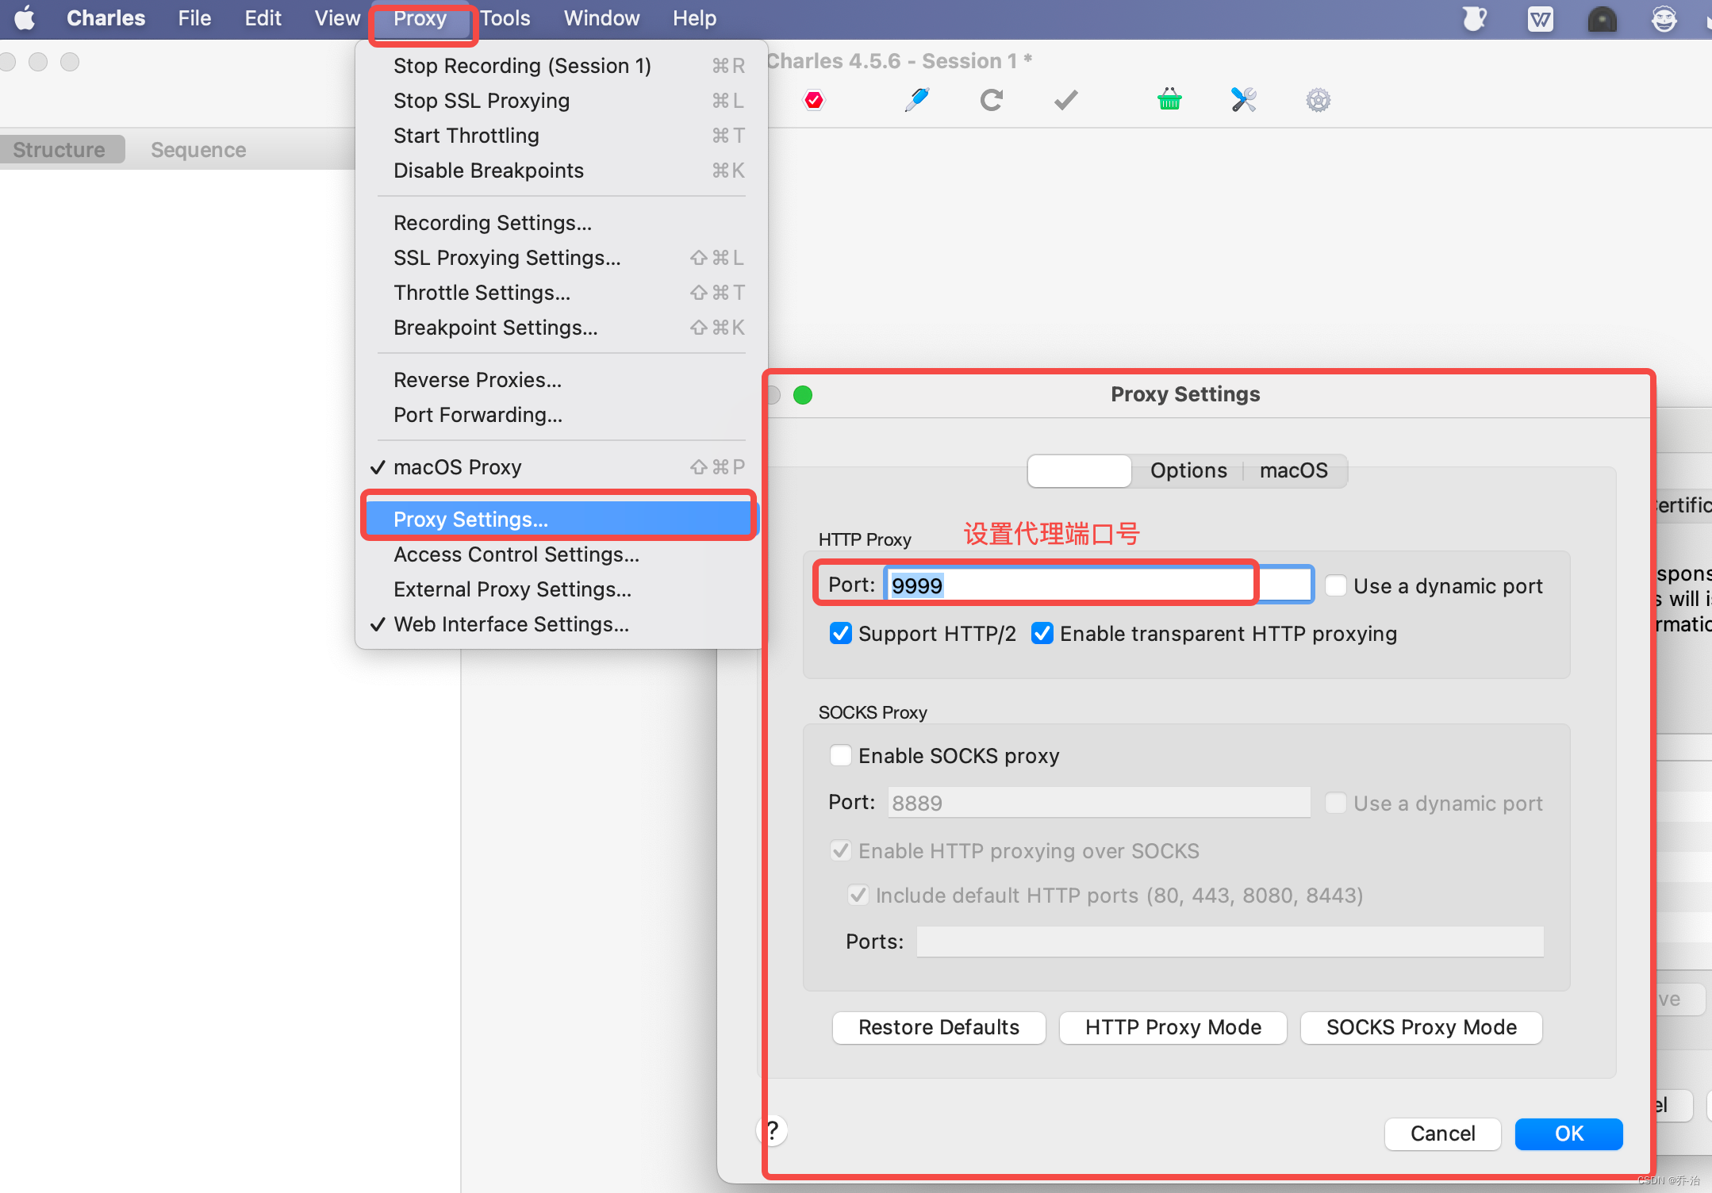Viewport: 1712px width, 1193px height.
Task: Click the dark helmet icon in menu bar
Action: tap(1602, 19)
